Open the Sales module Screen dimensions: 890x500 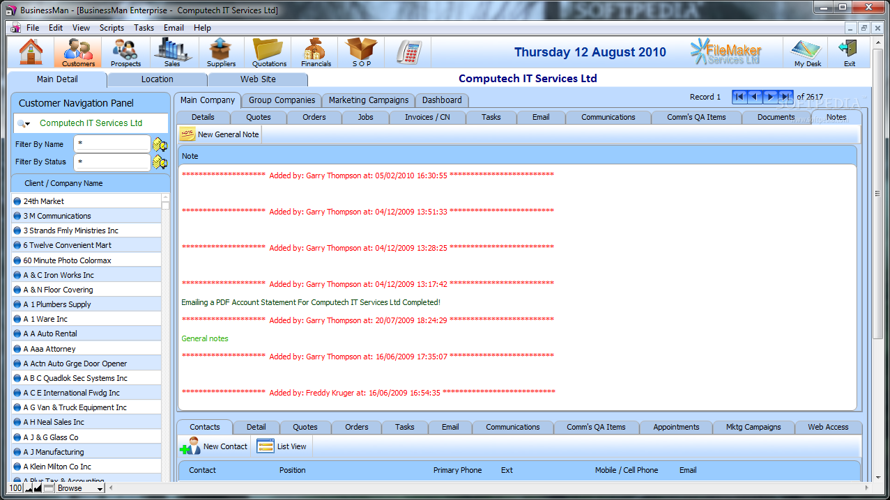tap(172, 52)
